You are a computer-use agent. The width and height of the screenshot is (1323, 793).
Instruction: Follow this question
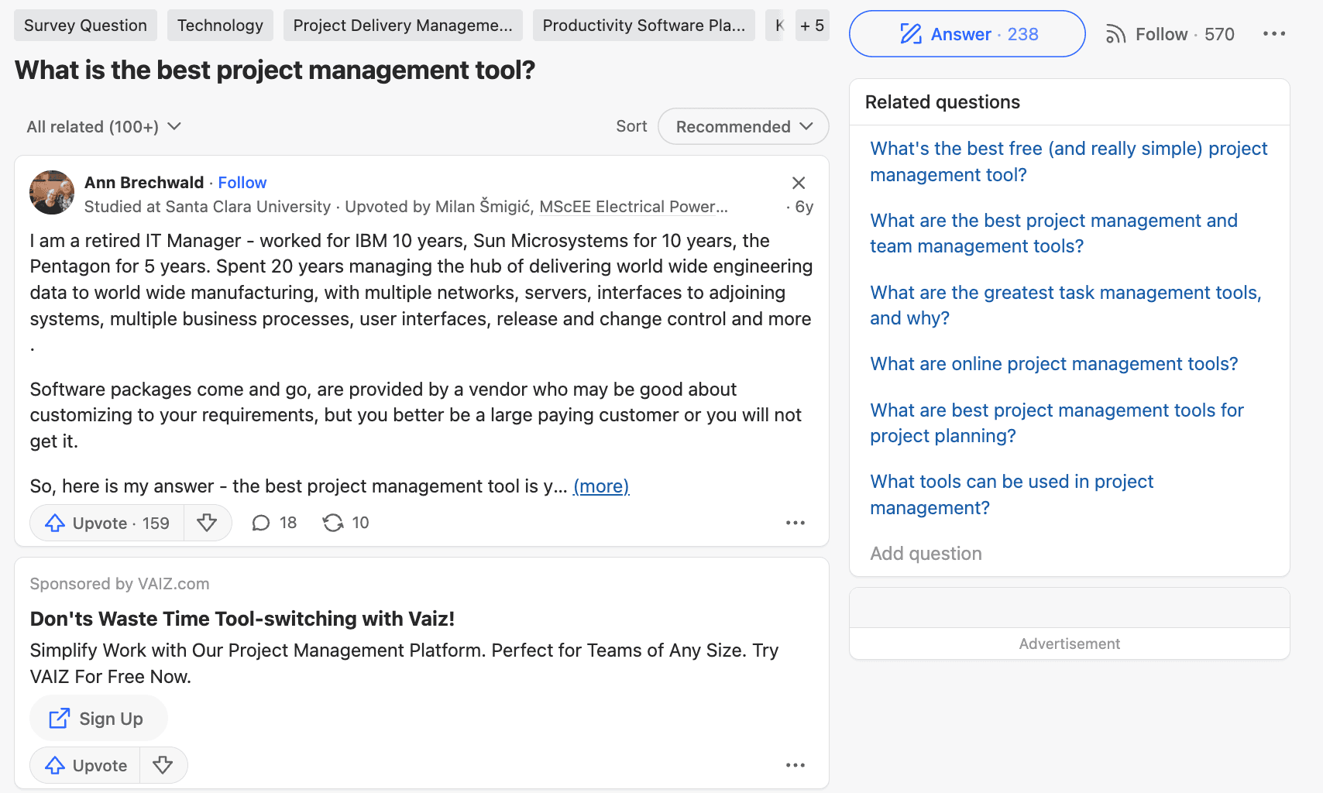[x=1170, y=34]
